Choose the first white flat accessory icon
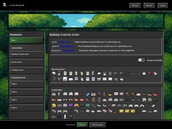Image resolution: width=172 pixels, height=129 pixels. click(x=54, y=73)
